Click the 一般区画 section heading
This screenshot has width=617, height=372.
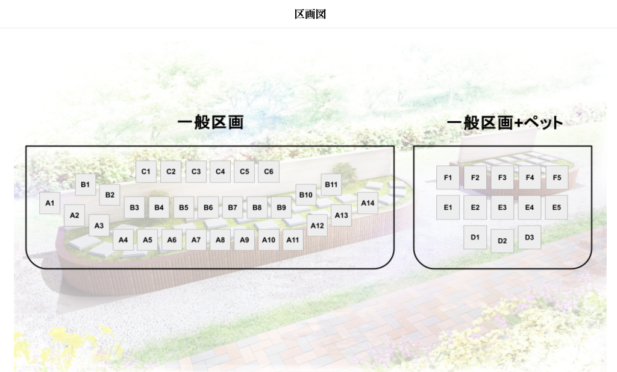coord(210,122)
